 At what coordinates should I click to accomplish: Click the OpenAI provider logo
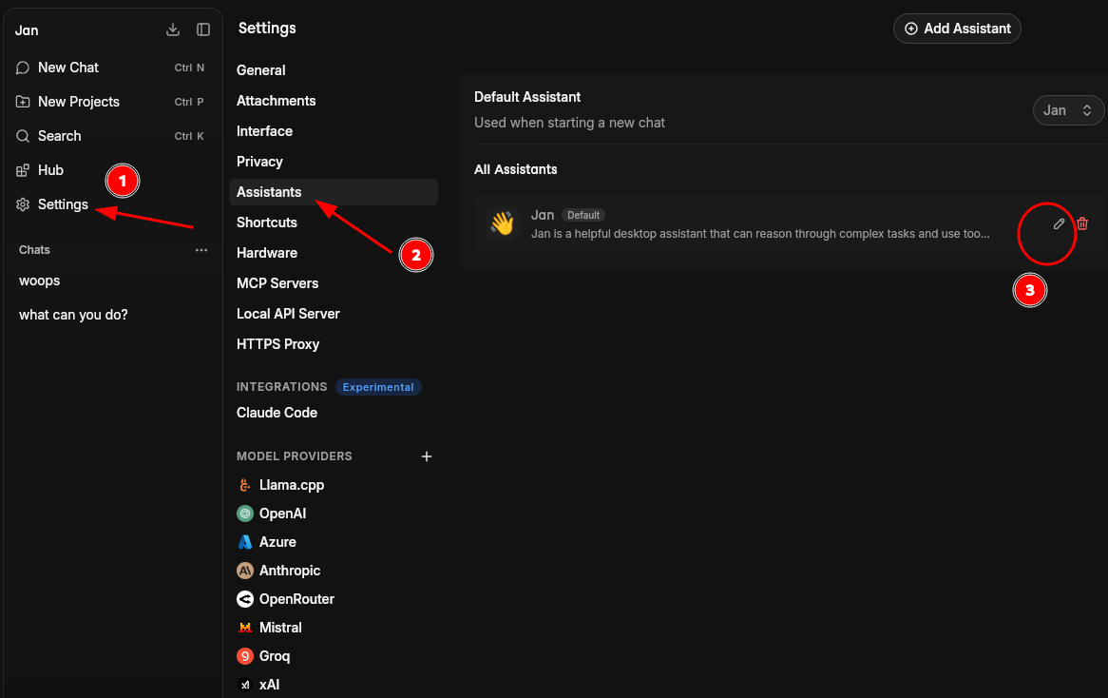click(244, 514)
